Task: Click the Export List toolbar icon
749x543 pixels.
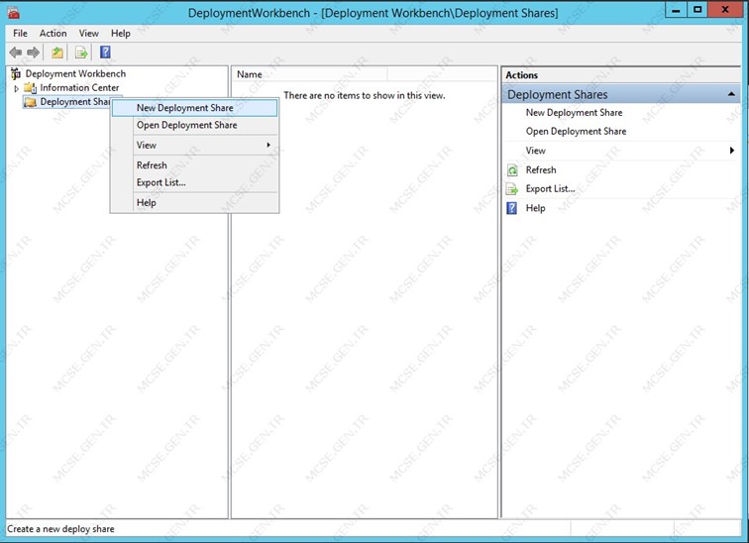Action: click(x=81, y=53)
